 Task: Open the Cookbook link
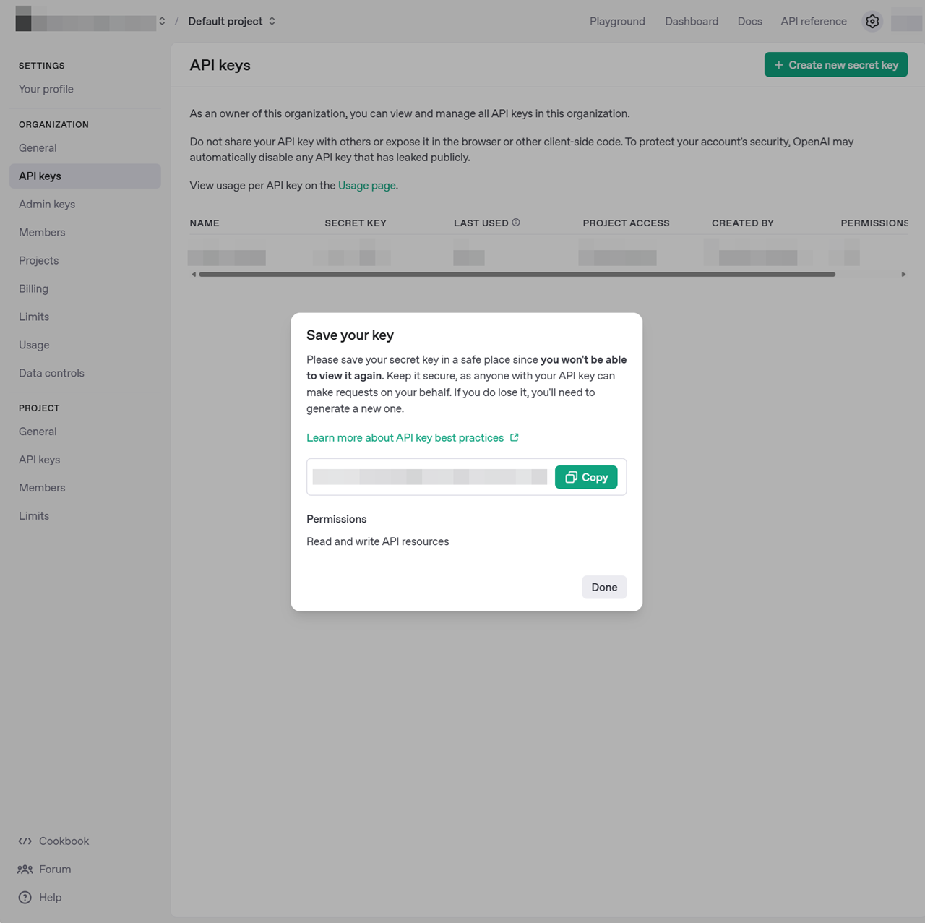point(53,841)
